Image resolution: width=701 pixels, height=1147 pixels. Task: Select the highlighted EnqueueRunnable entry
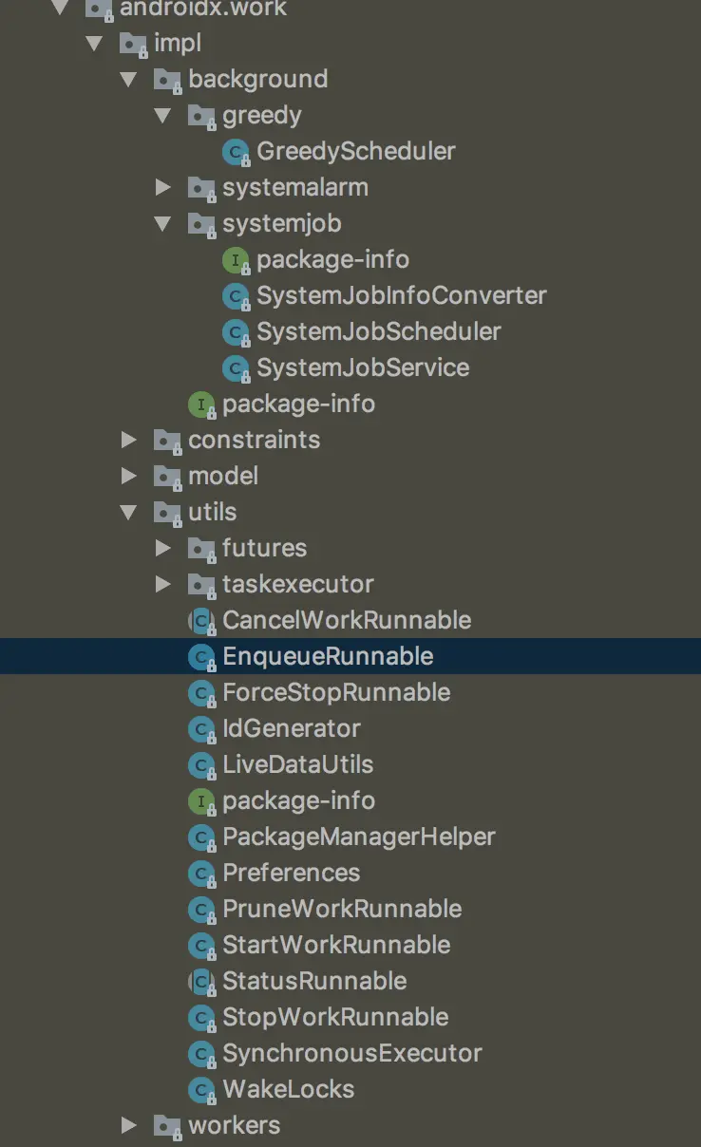click(x=327, y=657)
